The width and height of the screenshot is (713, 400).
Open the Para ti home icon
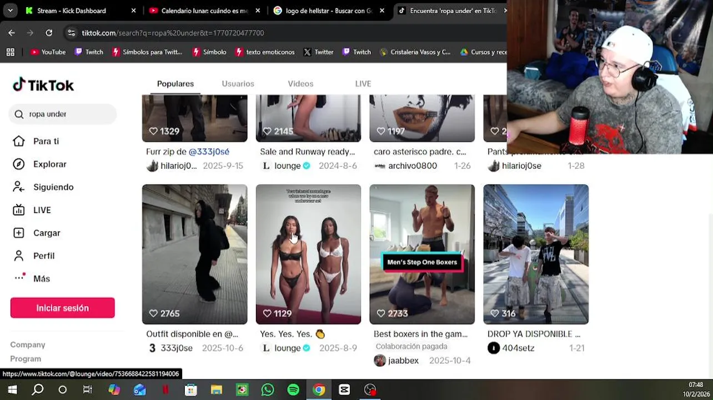coord(19,141)
